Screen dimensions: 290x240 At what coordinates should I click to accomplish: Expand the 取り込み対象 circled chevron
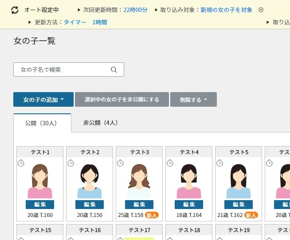(x=261, y=10)
